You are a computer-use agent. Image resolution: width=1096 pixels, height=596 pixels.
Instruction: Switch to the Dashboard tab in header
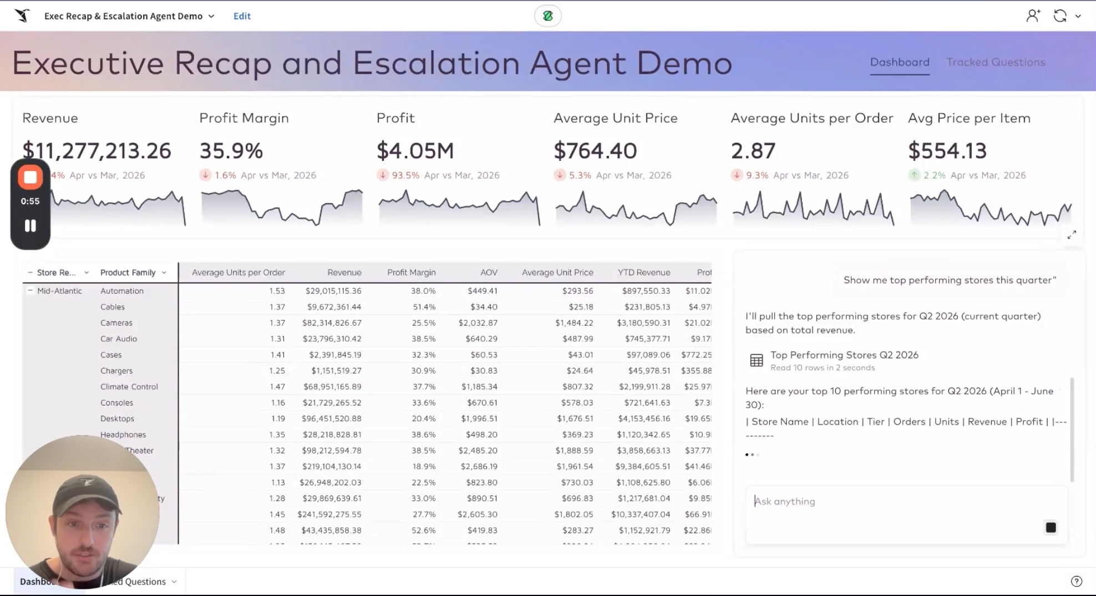coord(900,62)
